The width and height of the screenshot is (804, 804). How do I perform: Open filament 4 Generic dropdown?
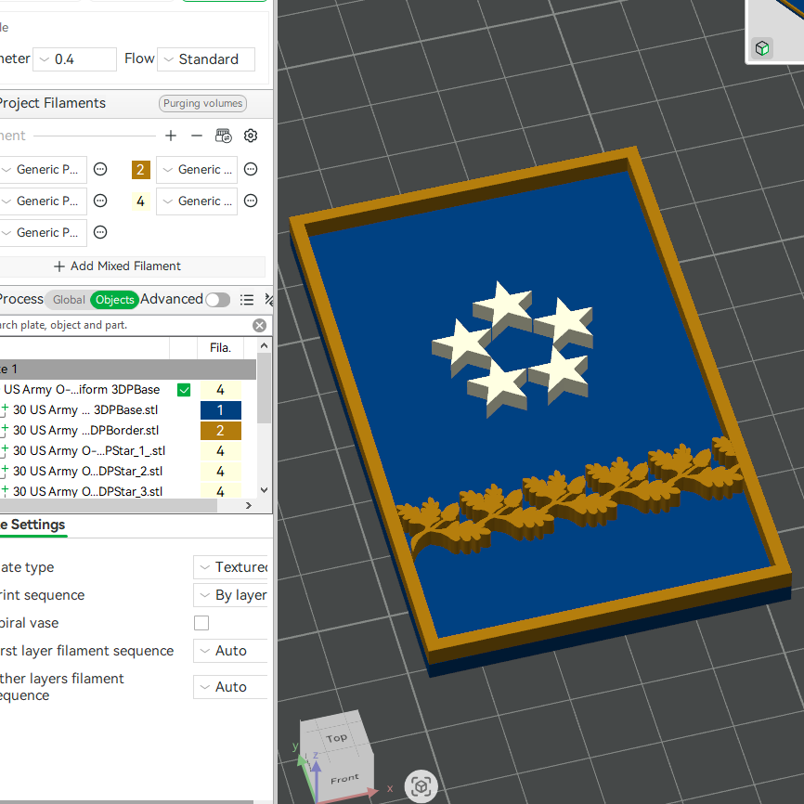pos(197,201)
